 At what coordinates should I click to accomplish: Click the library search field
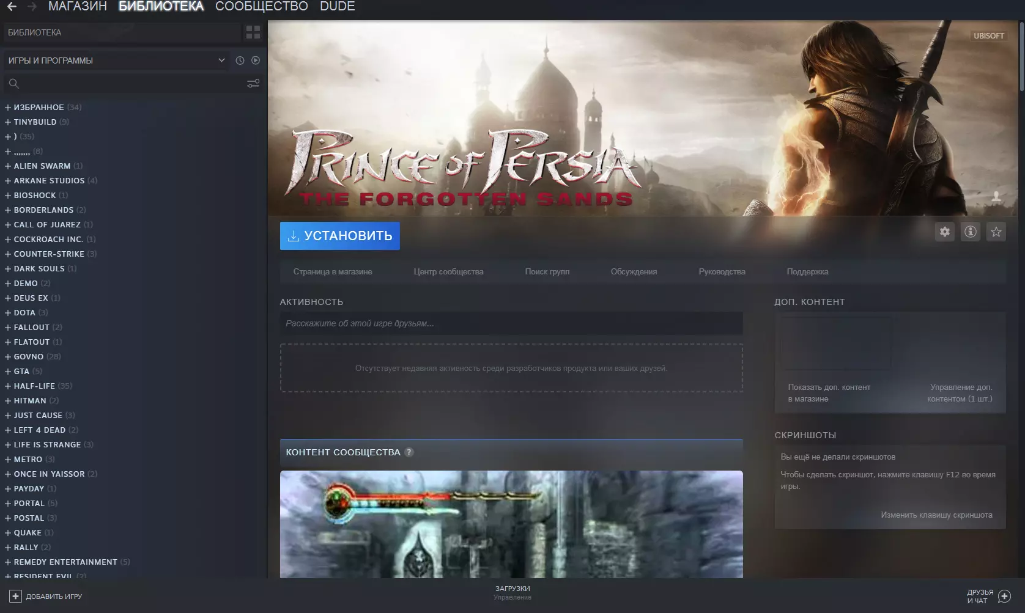[133, 83]
